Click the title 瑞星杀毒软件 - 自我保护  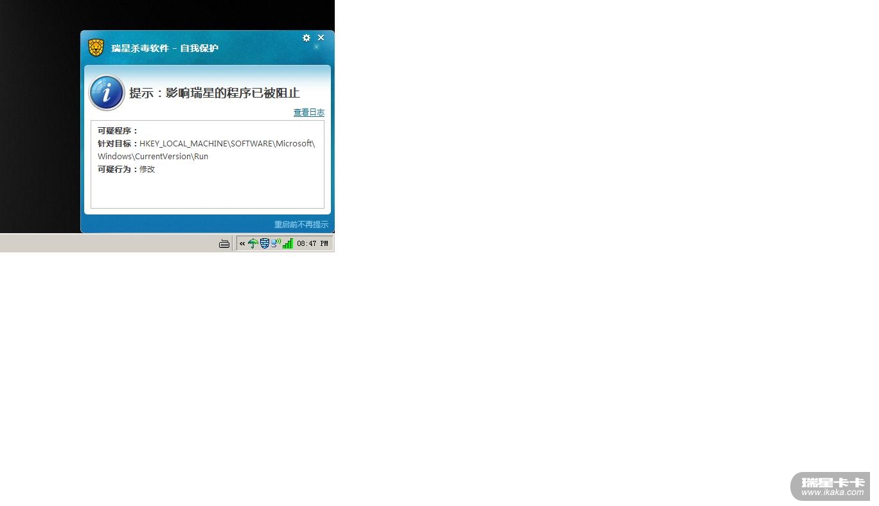164,48
